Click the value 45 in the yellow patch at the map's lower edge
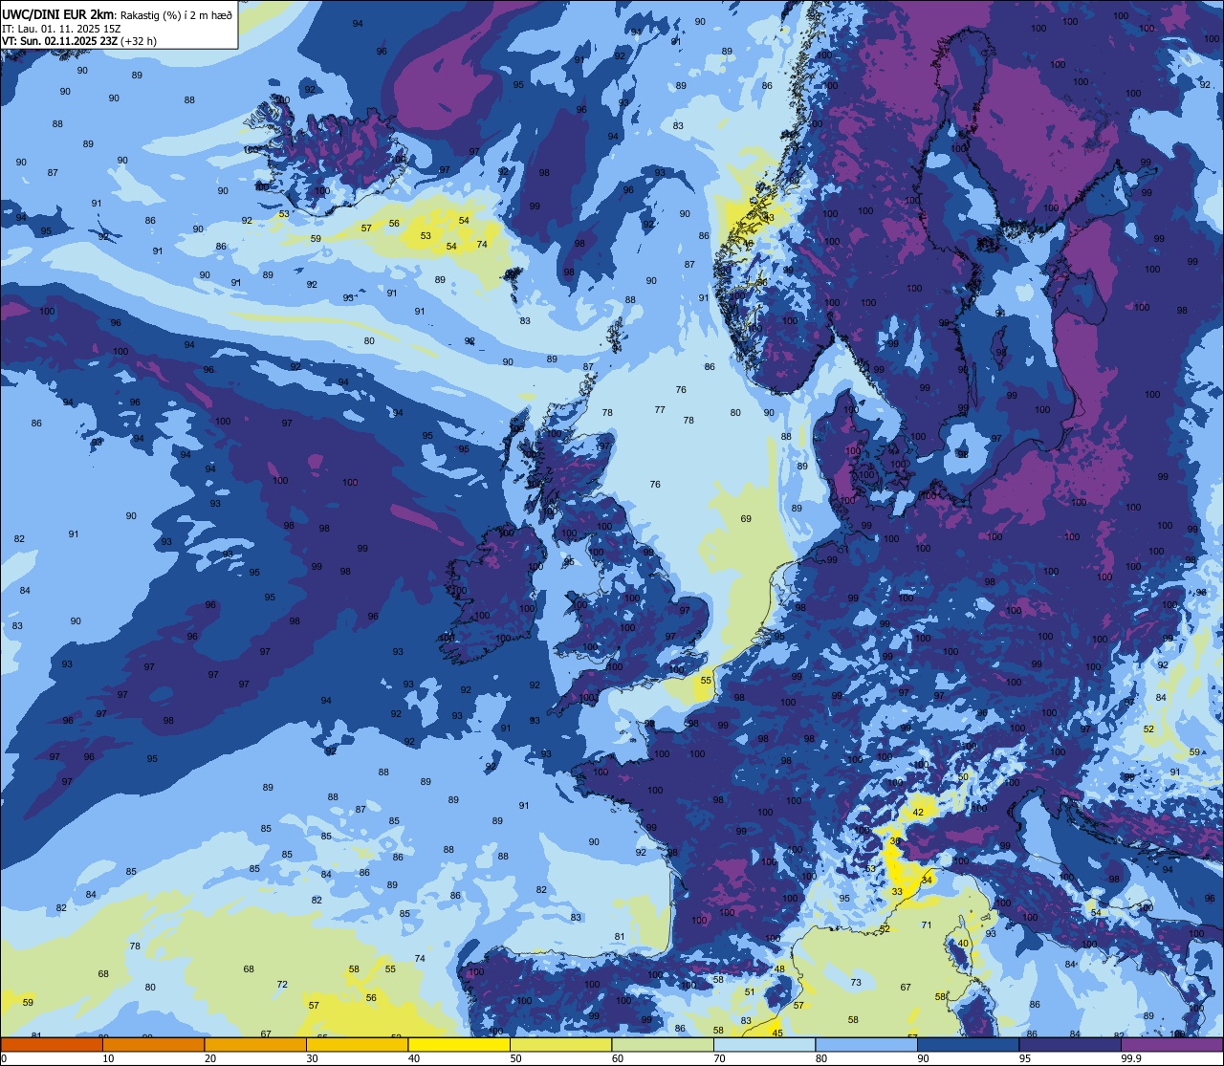This screenshot has height=1066, width=1224. (x=777, y=1033)
